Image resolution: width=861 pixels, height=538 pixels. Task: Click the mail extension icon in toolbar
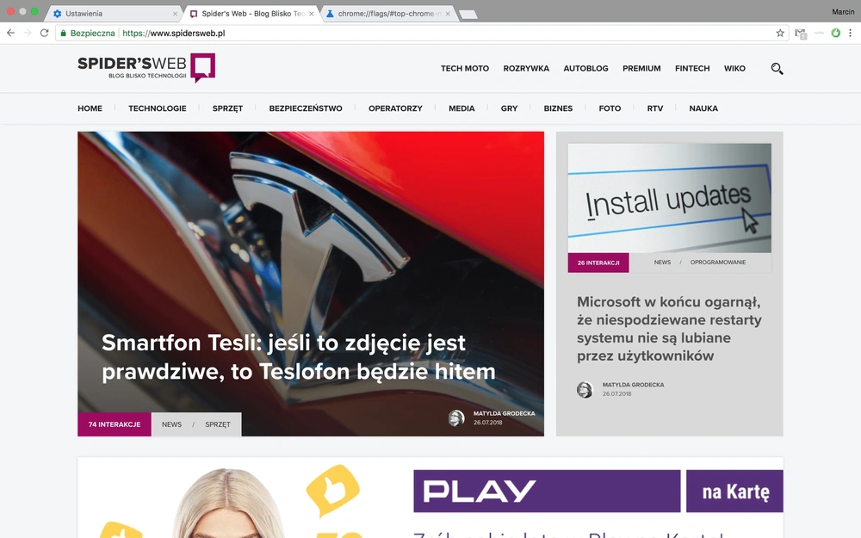(801, 34)
